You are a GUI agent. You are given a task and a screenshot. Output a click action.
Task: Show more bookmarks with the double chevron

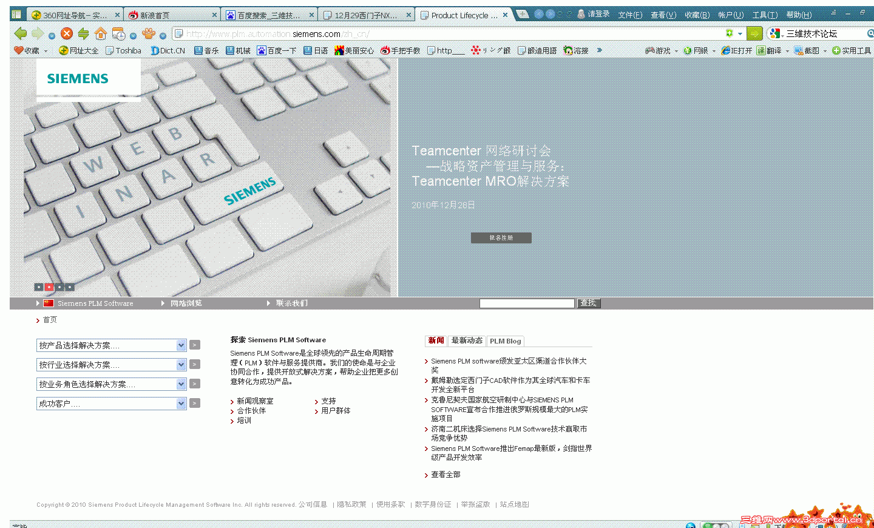pos(600,50)
